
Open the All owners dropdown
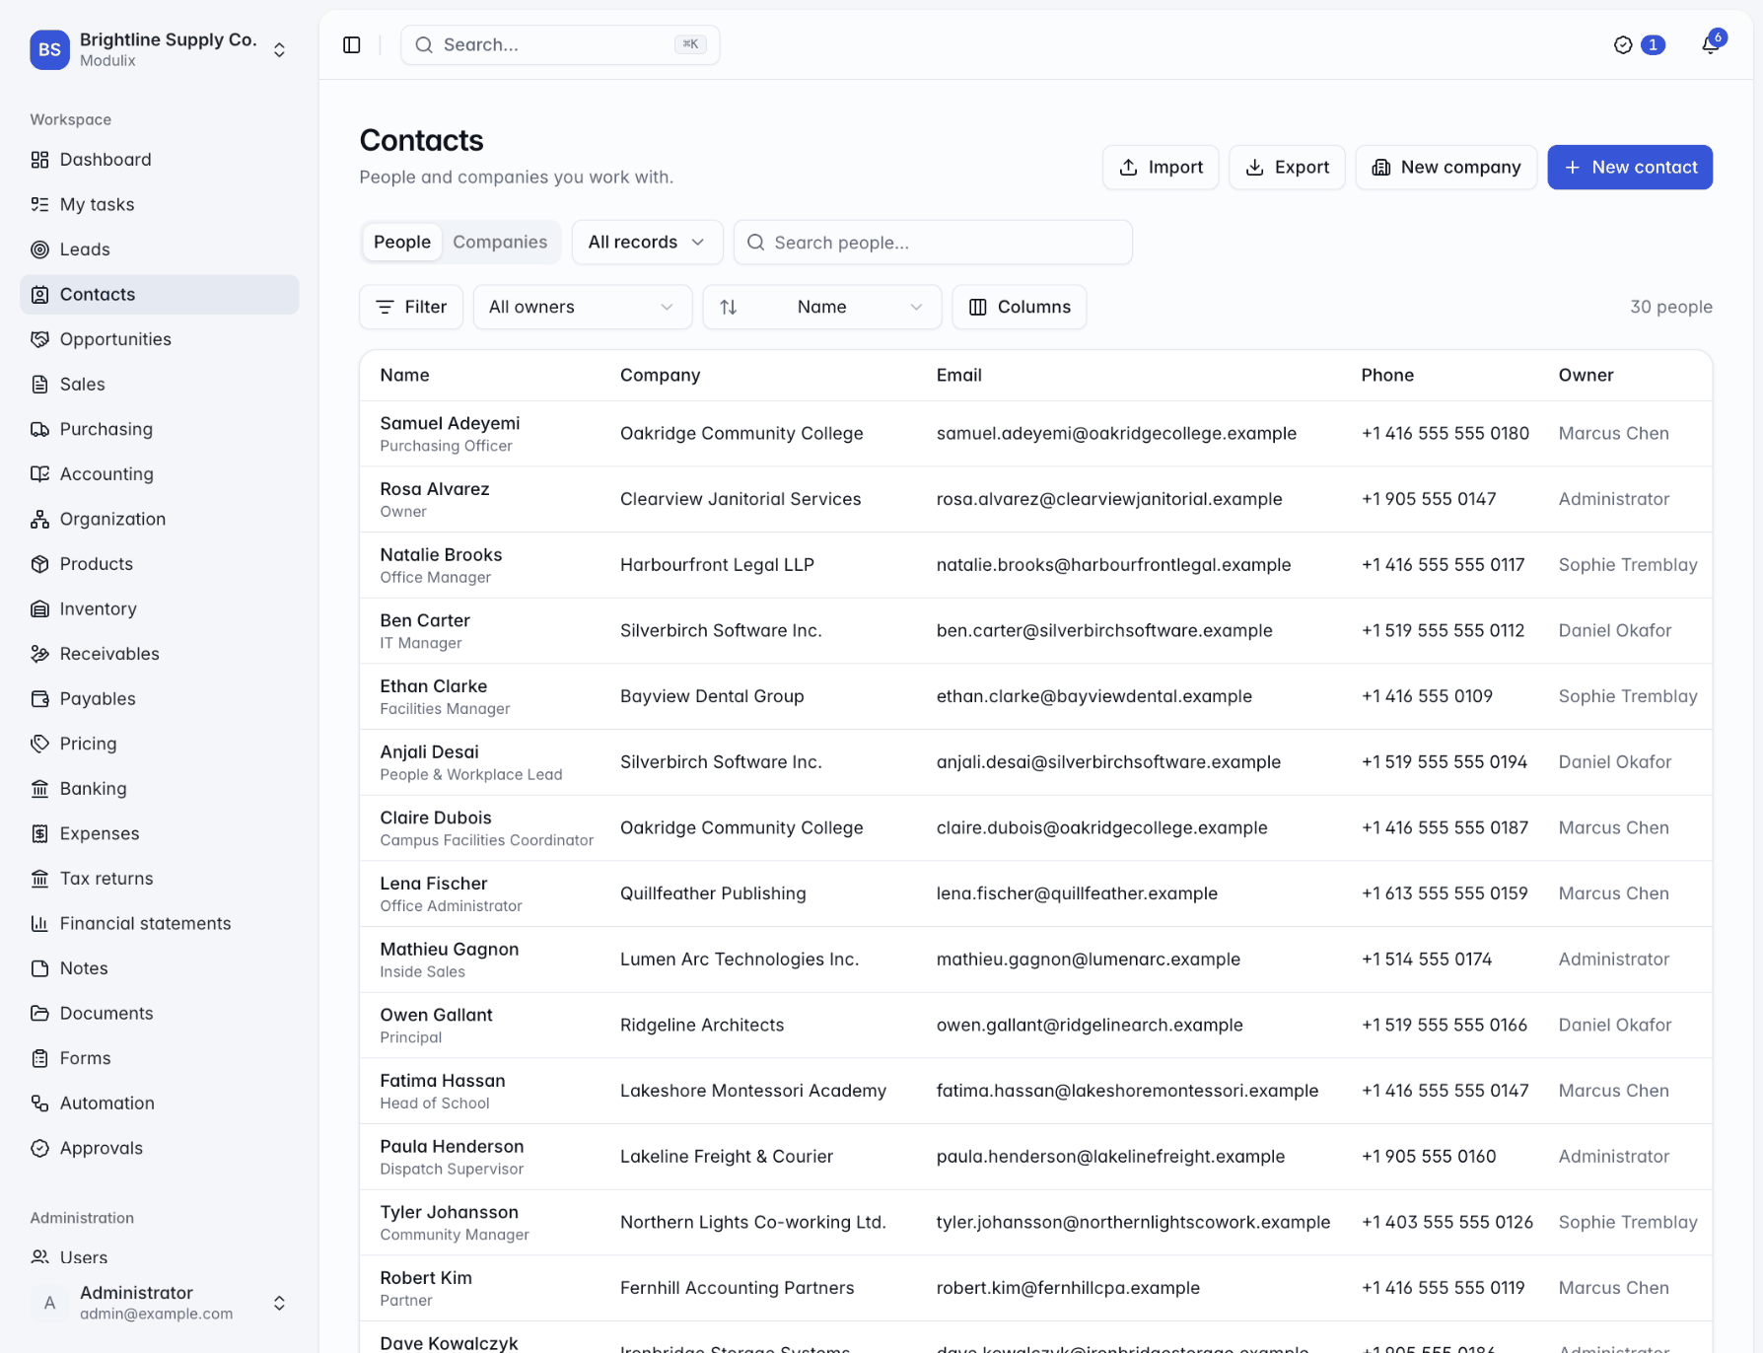583,307
